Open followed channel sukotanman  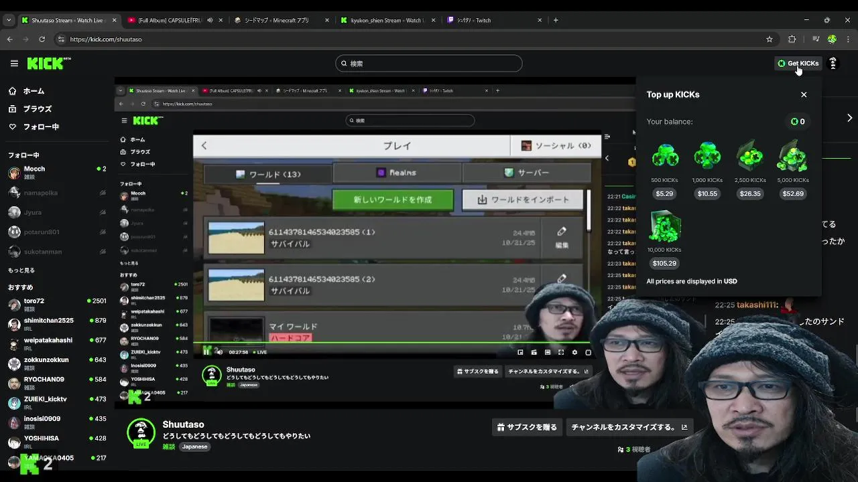(x=56, y=252)
